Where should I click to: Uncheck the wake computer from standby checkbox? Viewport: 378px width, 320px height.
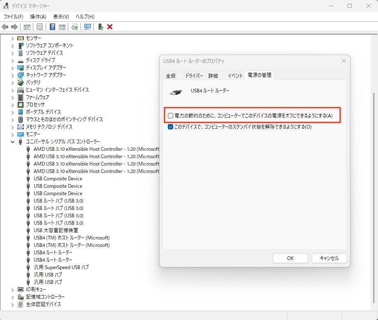171,127
